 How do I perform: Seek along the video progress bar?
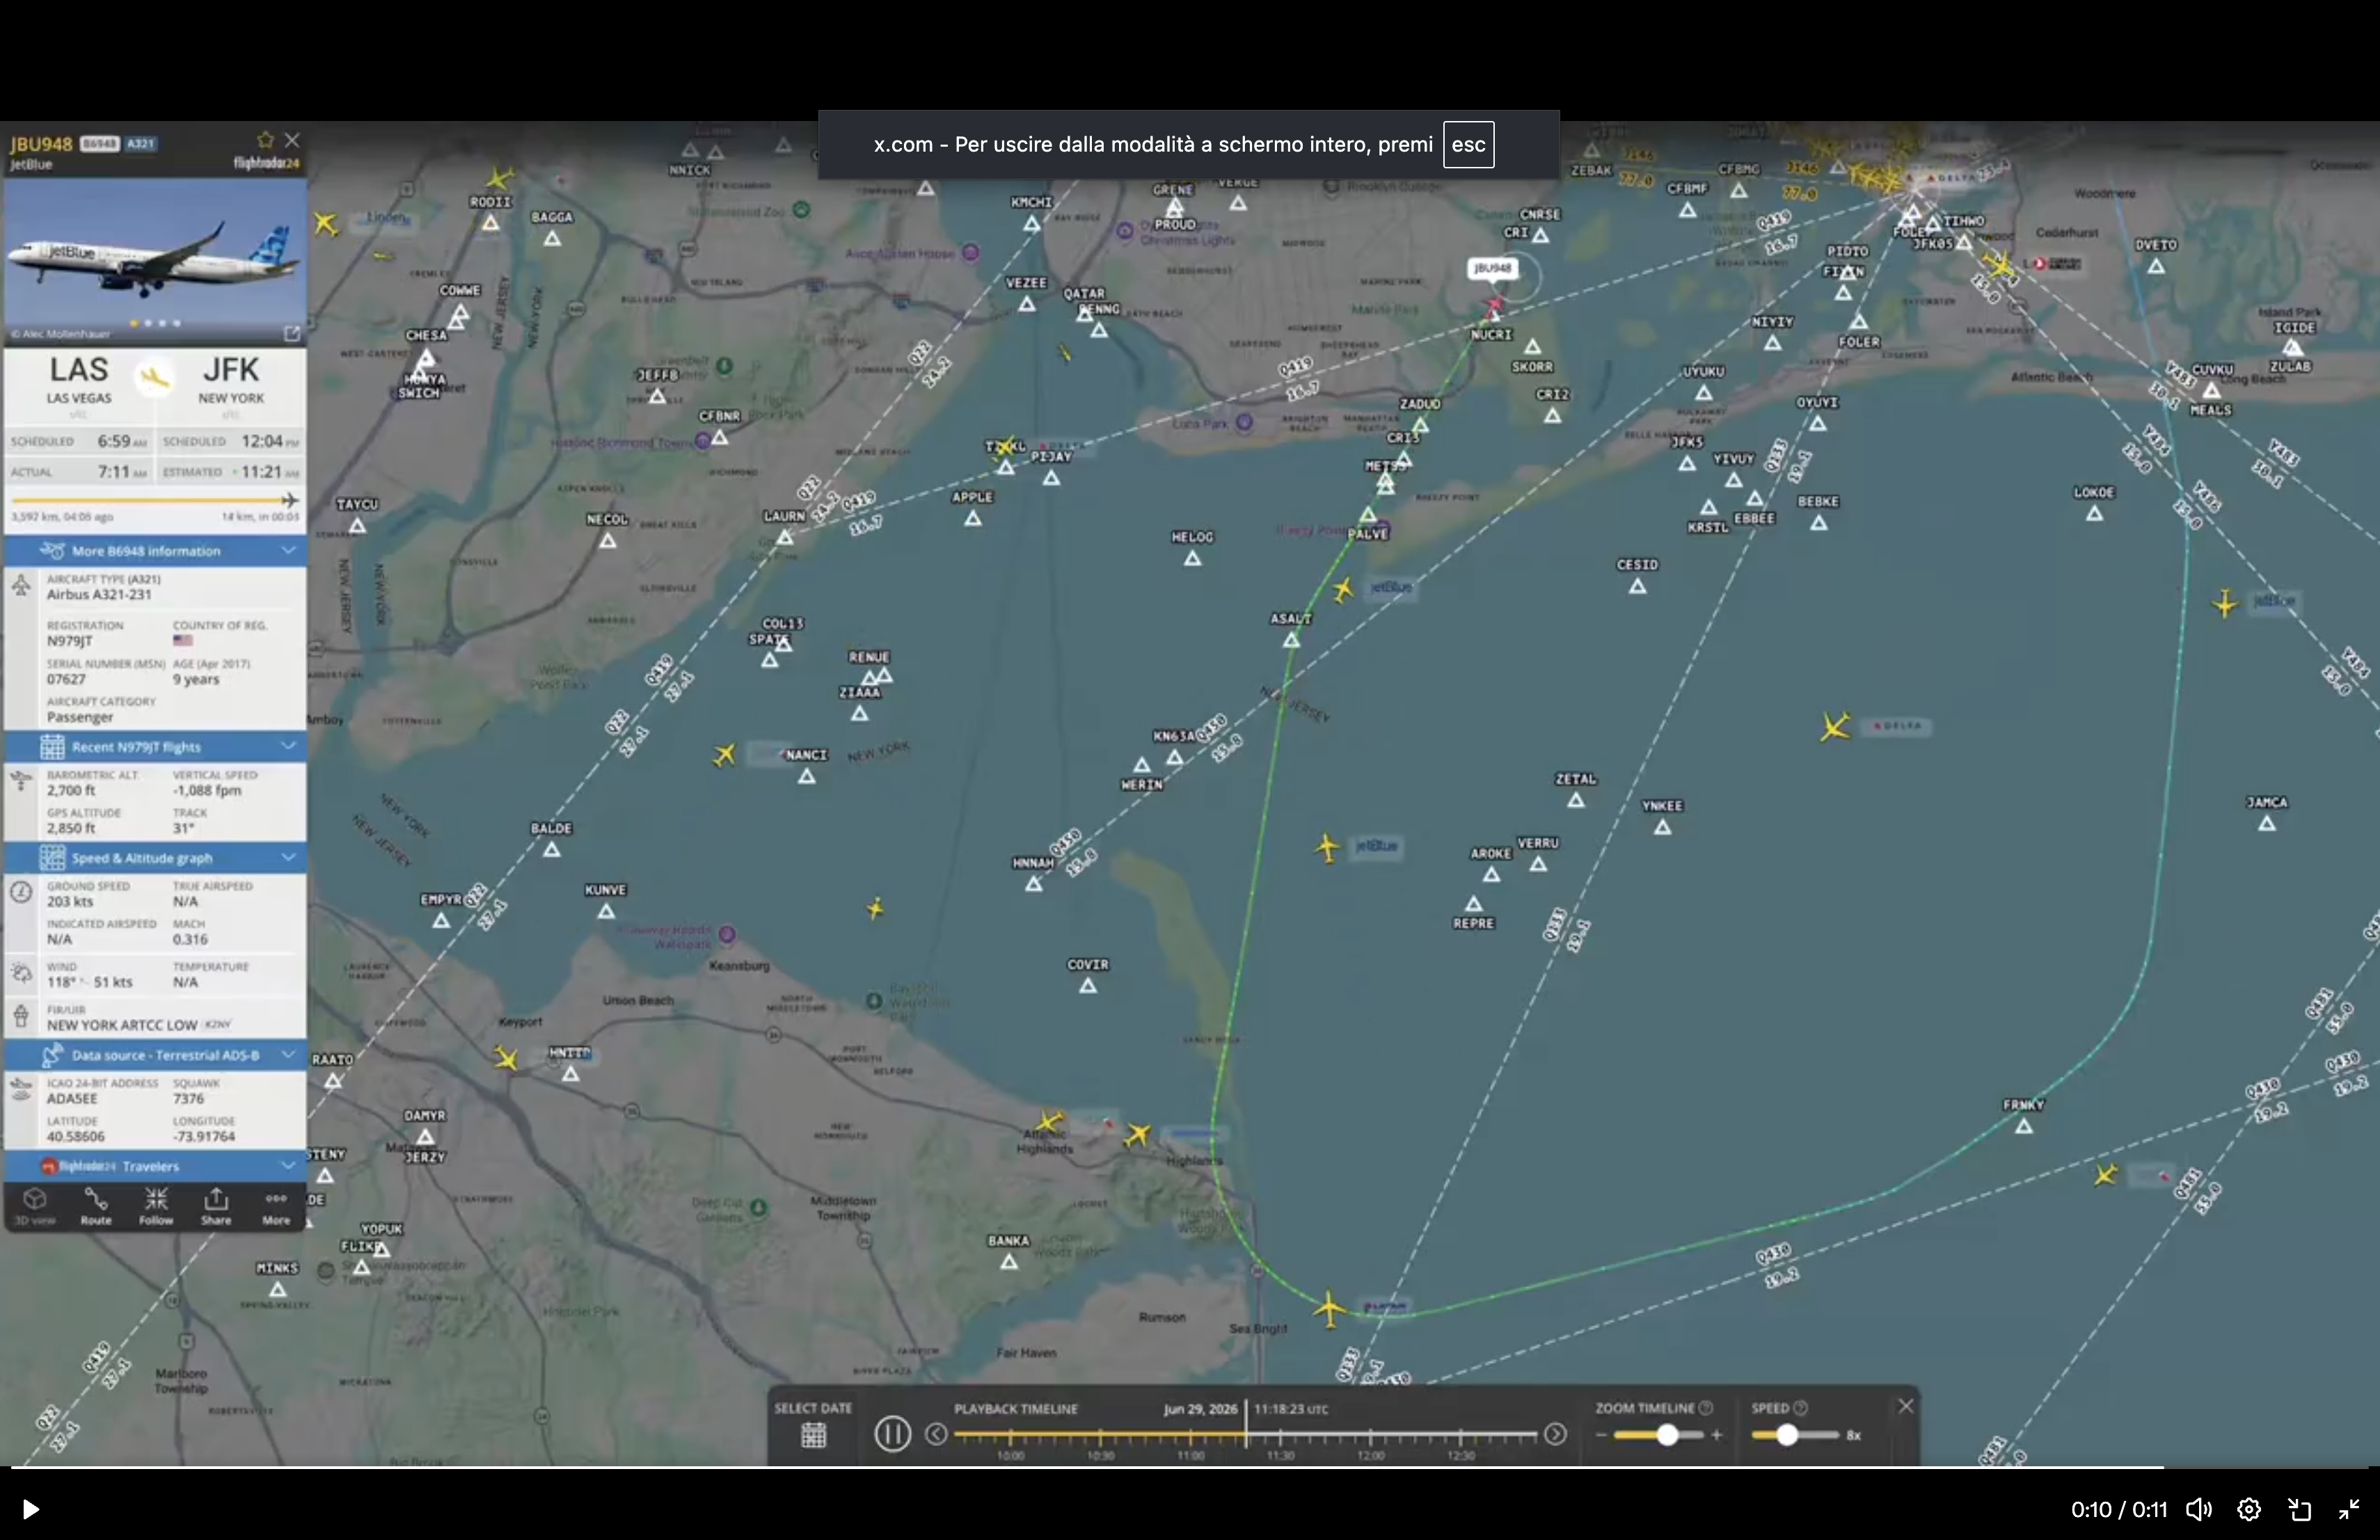click(1190, 1467)
